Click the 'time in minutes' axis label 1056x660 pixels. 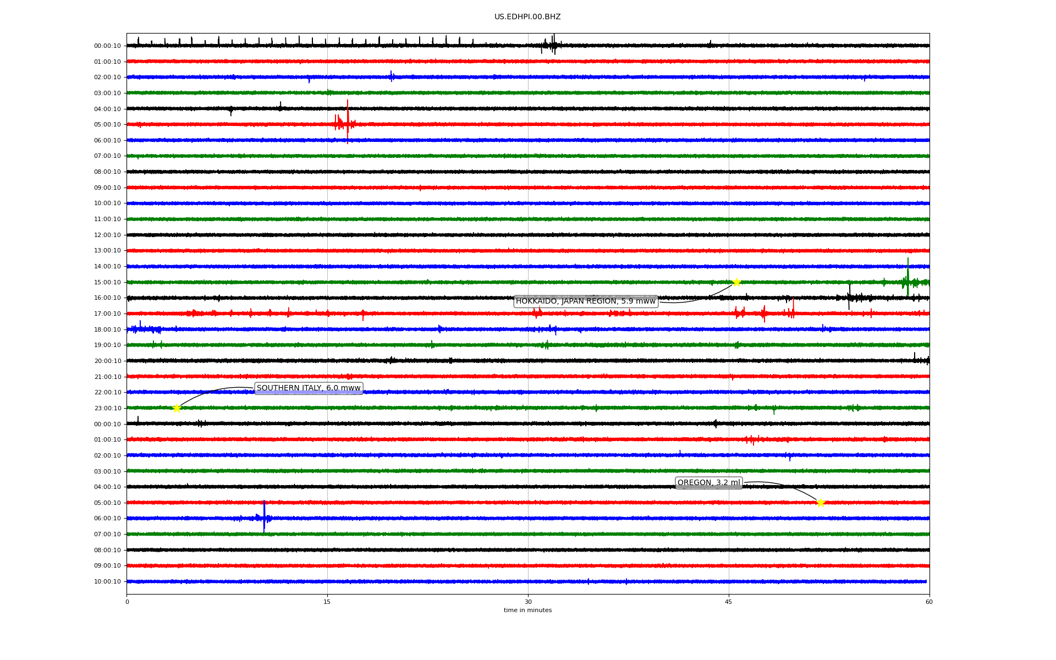tap(527, 610)
